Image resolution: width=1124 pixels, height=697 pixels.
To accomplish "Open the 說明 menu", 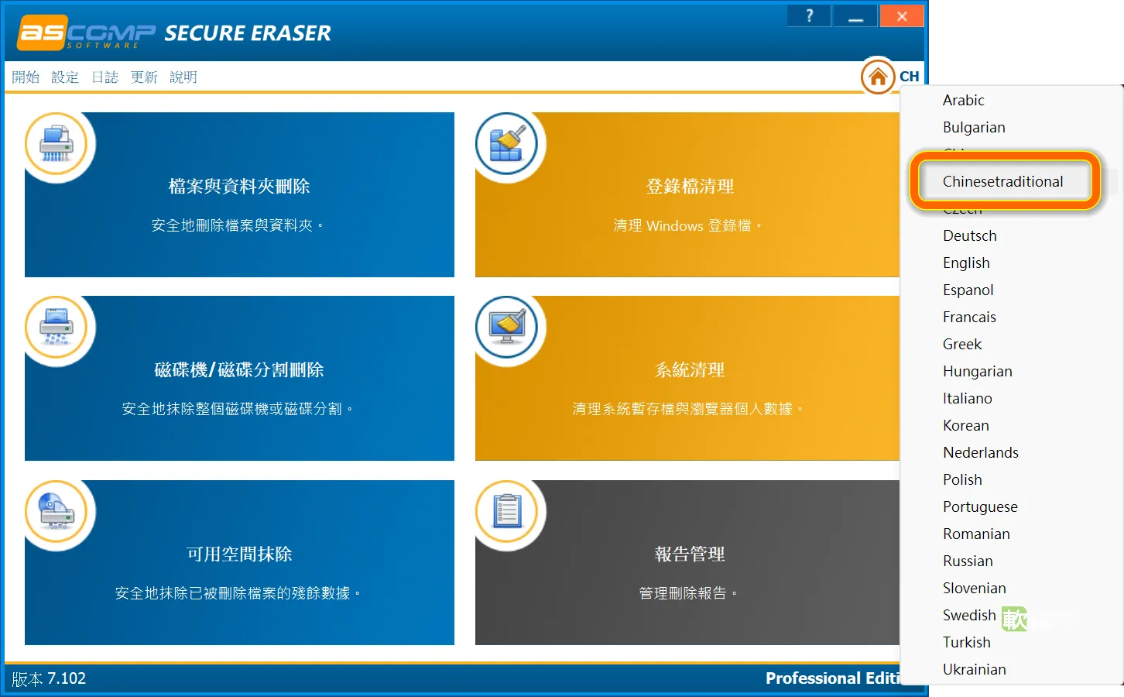I will (x=183, y=77).
